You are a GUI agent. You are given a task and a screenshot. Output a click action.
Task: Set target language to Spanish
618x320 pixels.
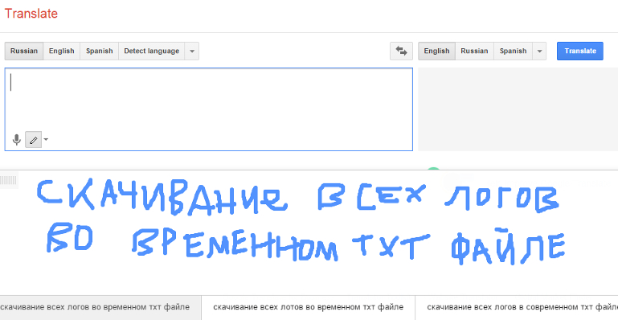click(x=514, y=51)
